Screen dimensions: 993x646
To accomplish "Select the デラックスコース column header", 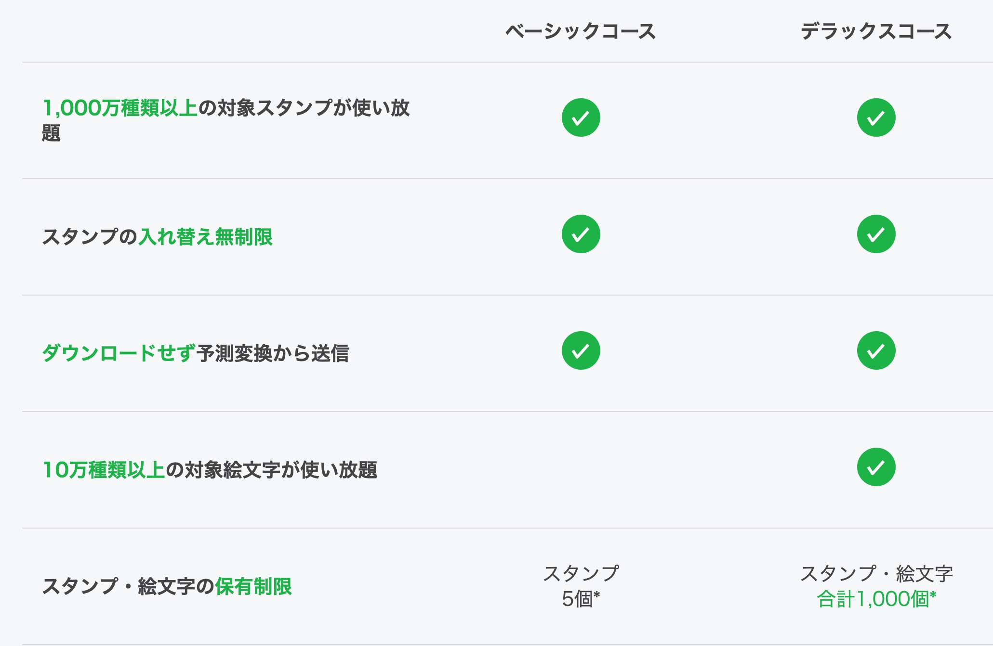I will (x=876, y=31).
